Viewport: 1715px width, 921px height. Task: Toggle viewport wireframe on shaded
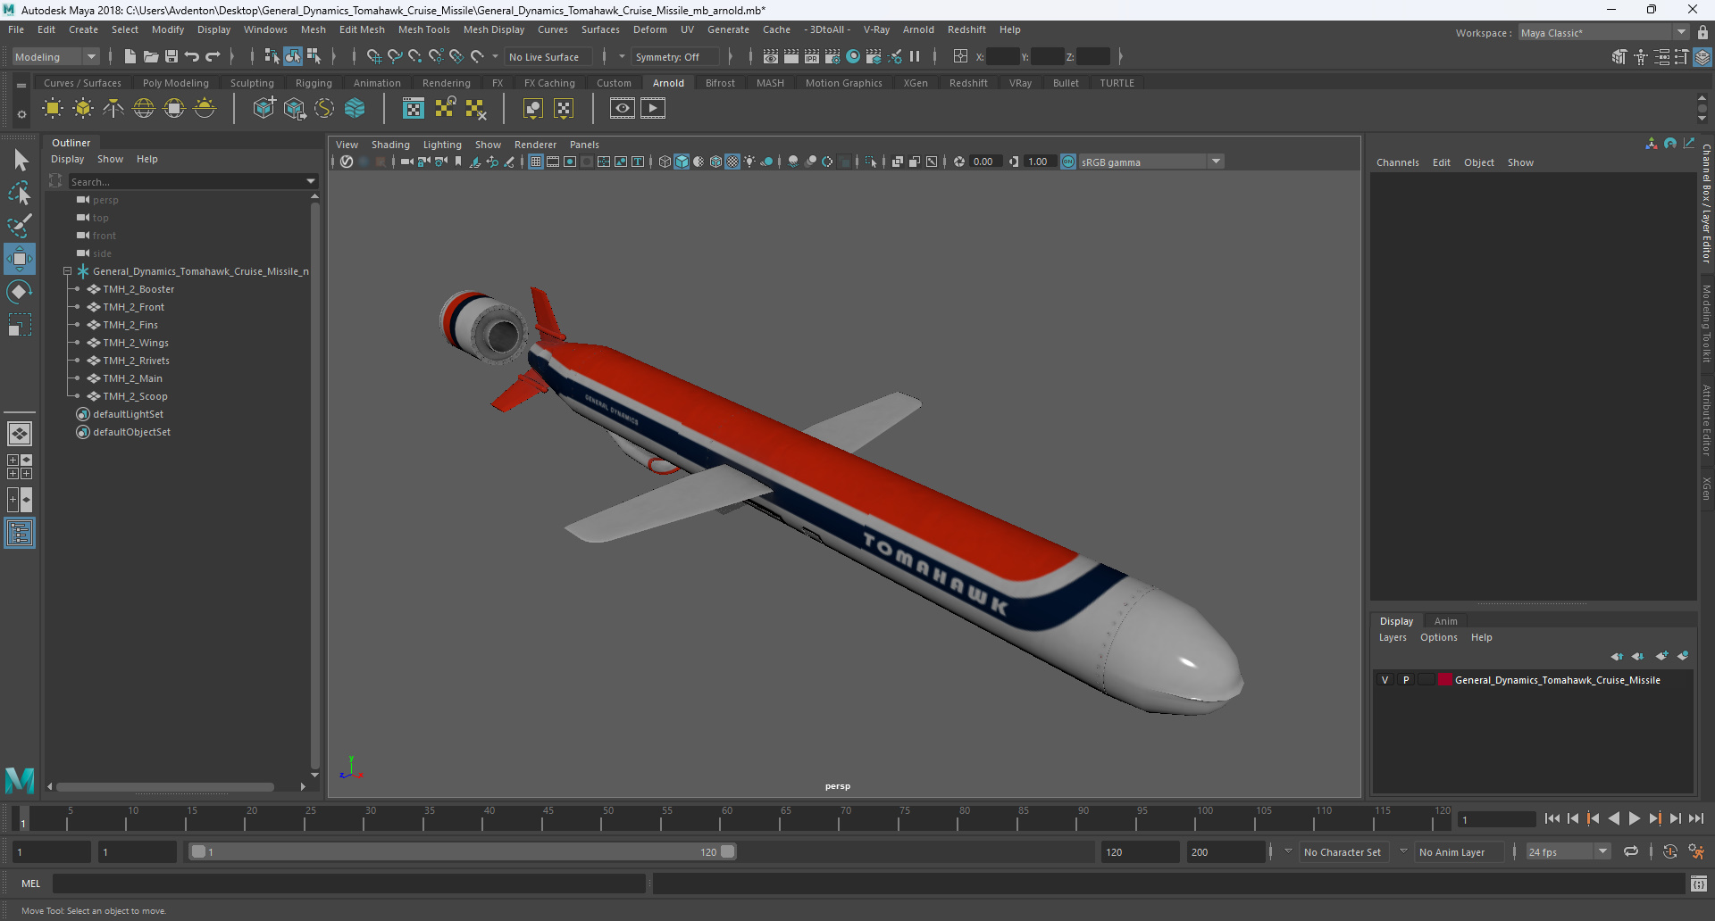tap(715, 162)
